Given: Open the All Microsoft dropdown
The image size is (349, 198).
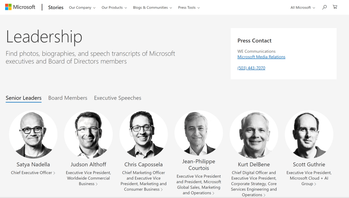Looking at the screenshot, I should coord(303,7).
